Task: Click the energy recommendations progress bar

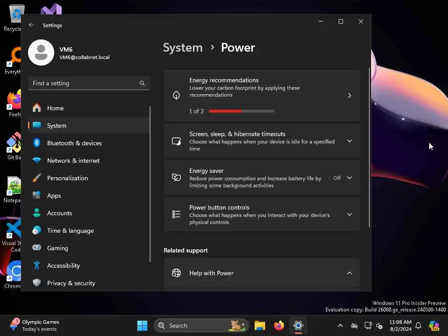Action: pos(241,111)
